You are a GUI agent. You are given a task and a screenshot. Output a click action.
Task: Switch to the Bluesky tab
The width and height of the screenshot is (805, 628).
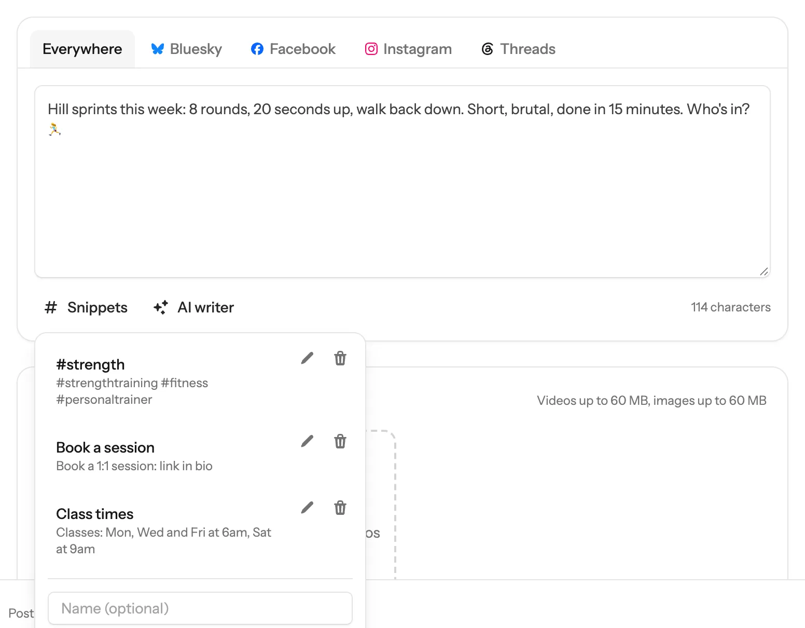(186, 49)
